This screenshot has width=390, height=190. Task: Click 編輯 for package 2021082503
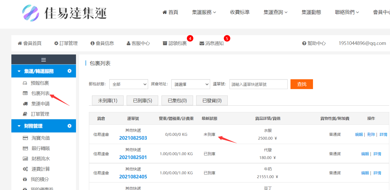pos(359,134)
